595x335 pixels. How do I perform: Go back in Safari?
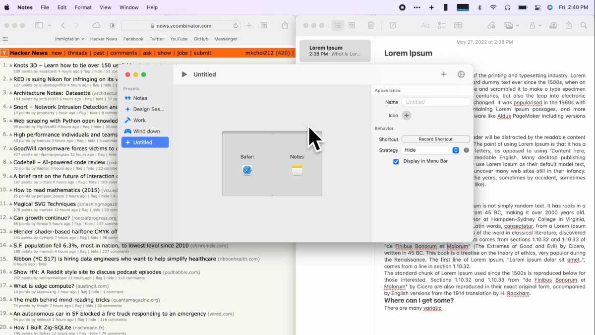[63, 25]
